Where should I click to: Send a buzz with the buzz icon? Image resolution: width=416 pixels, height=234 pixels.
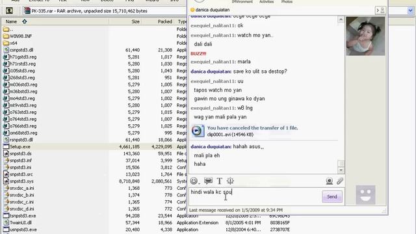(230, 181)
